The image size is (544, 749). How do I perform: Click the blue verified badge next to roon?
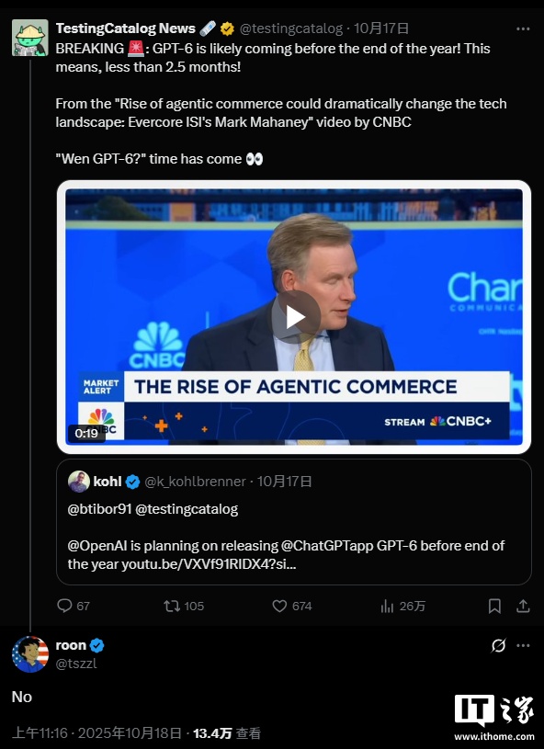[x=97, y=644]
